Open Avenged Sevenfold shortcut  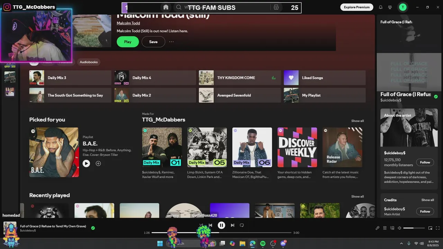240,95
